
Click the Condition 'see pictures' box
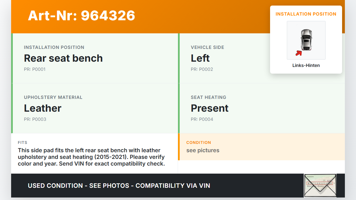(261, 147)
